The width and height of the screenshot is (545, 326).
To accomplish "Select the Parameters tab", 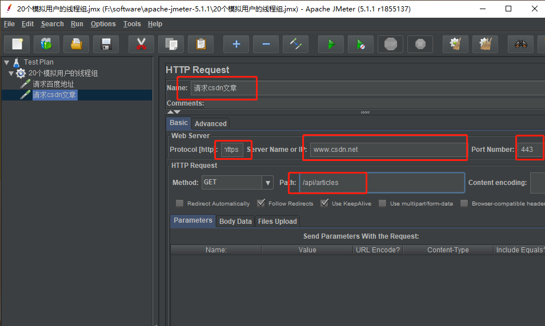I will coord(193,220).
